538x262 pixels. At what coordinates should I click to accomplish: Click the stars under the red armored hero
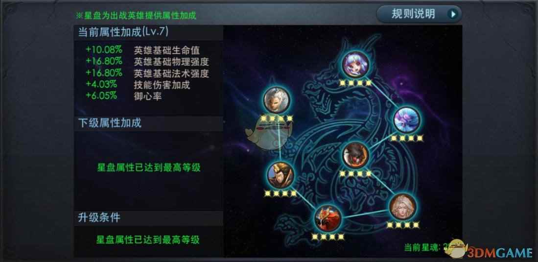[327, 237]
